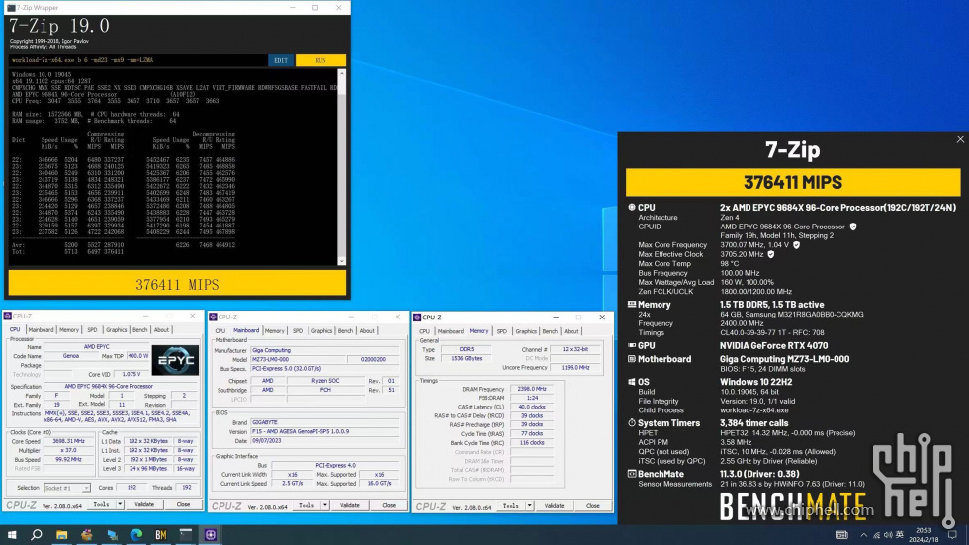Click the System Timers clock icon

(632, 422)
